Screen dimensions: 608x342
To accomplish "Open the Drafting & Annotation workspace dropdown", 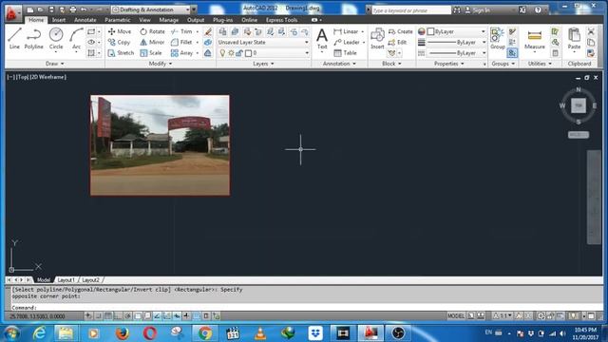I will (x=150, y=9).
